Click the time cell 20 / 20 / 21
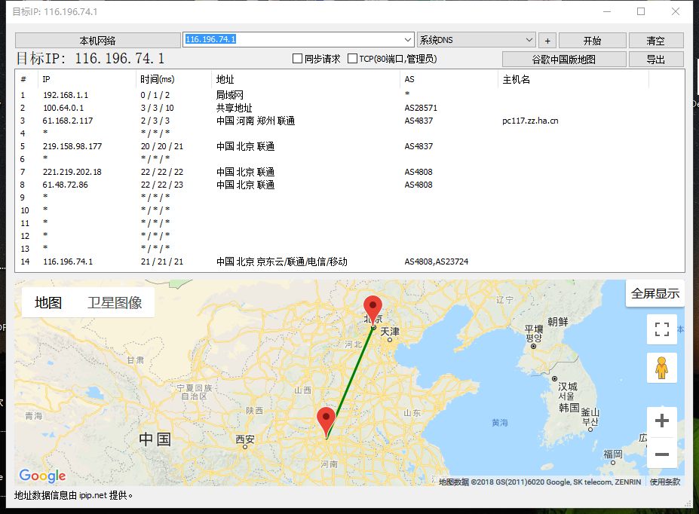The height and width of the screenshot is (514, 699). (162, 146)
